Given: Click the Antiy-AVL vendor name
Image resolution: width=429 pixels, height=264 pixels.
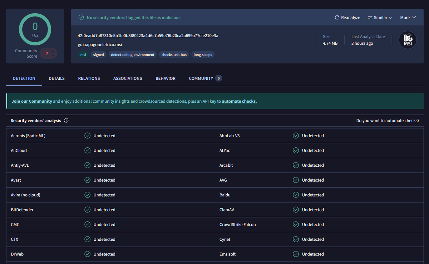Looking at the screenshot, I should click(x=20, y=165).
